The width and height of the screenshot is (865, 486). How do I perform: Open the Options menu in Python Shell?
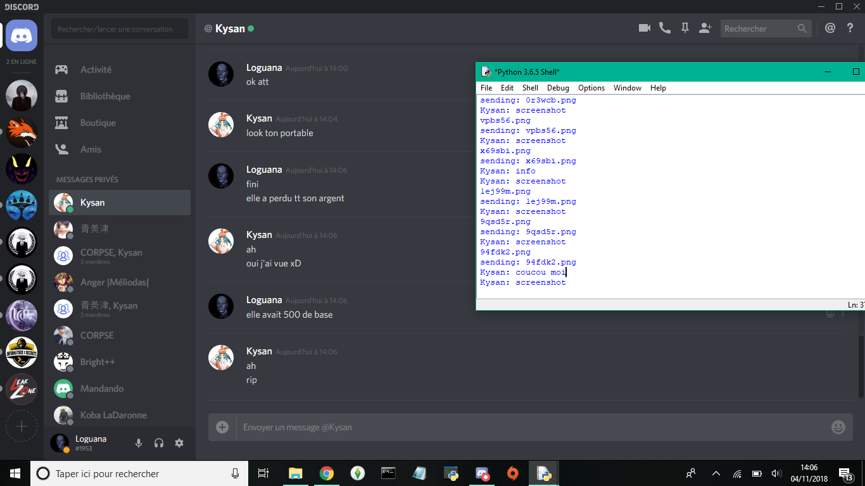[591, 88]
